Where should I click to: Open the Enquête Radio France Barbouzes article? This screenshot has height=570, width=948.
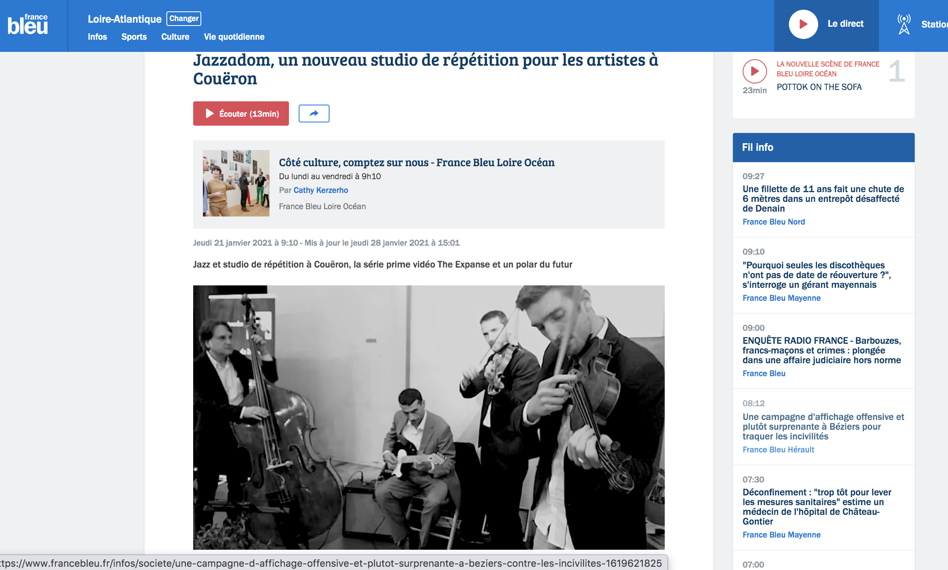tap(822, 350)
